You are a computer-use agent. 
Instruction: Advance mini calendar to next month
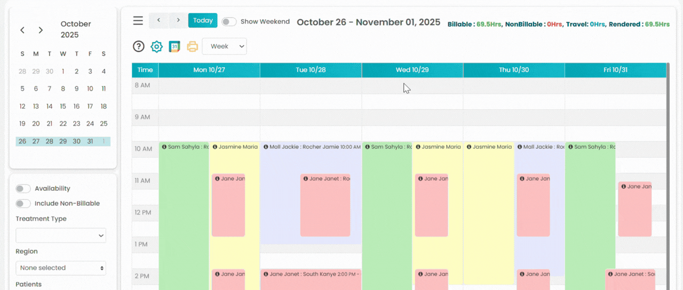click(x=41, y=30)
